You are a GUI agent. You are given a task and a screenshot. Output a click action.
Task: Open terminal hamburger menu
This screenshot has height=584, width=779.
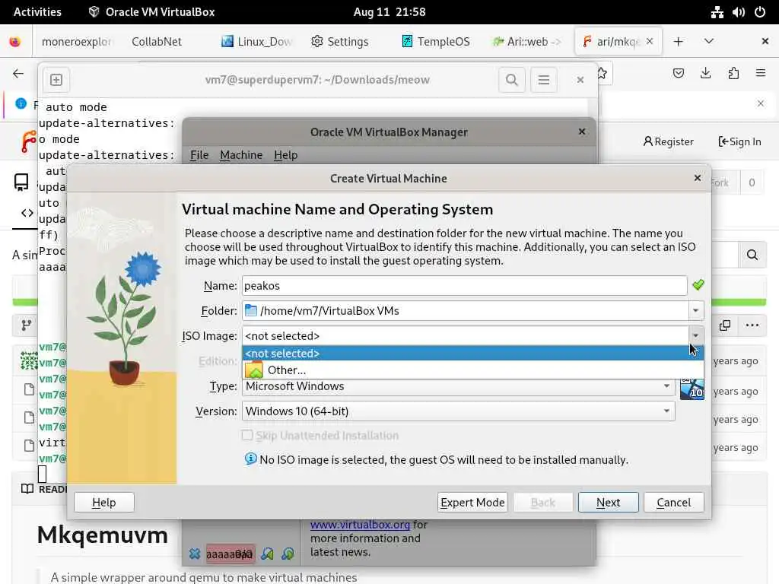[x=543, y=79]
